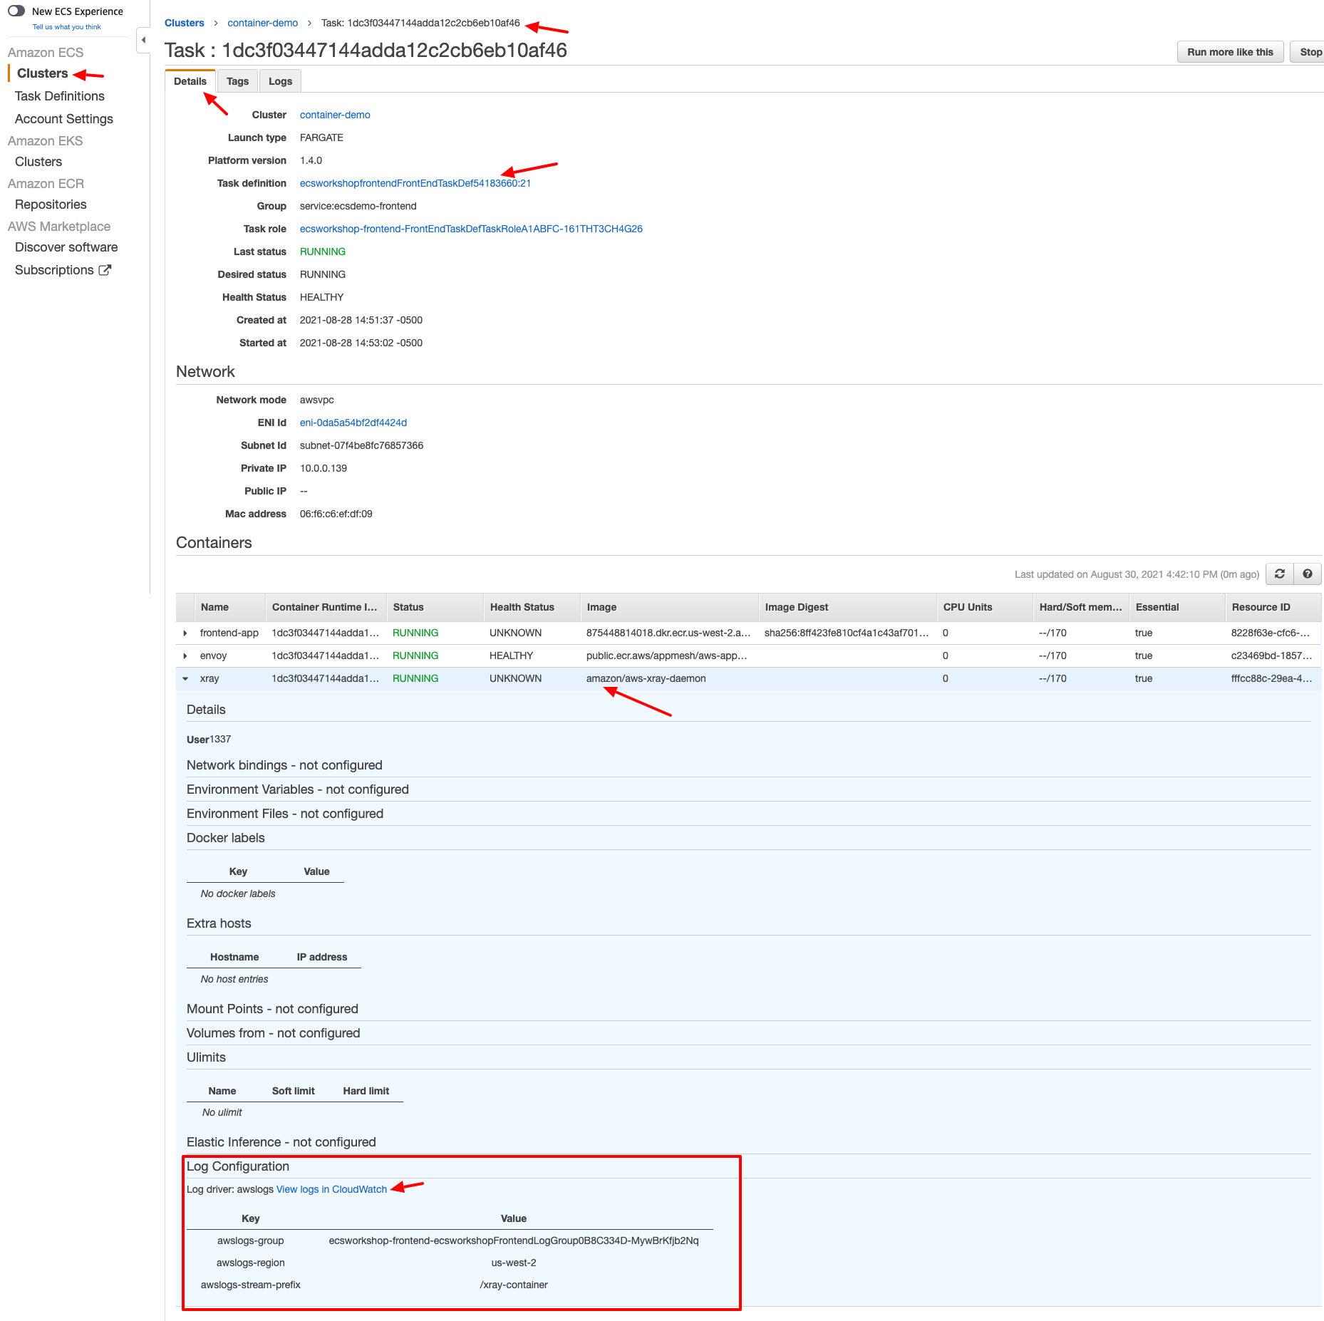The width and height of the screenshot is (1324, 1321).
Task: Open Subscriptions via the external link icon
Action: pos(105,269)
